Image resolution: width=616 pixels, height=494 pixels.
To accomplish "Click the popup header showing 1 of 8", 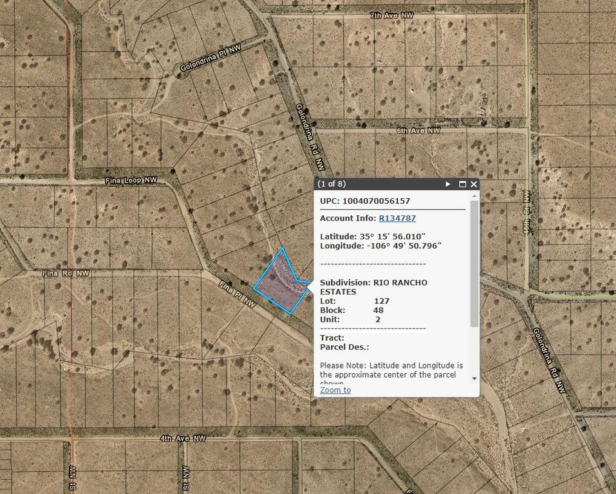I will click(330, 184).
